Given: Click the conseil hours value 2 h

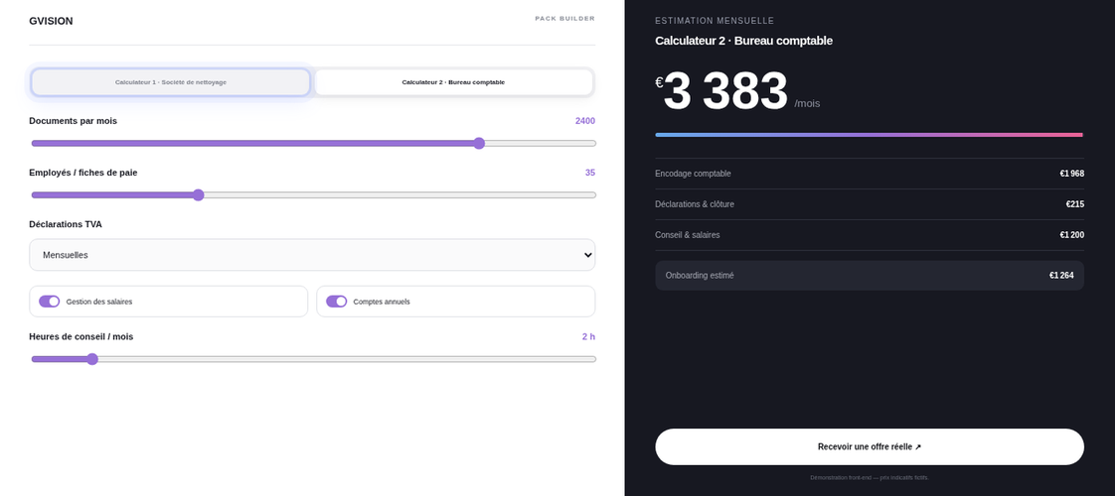Looking at the screenshot, I should pos(588,337).
